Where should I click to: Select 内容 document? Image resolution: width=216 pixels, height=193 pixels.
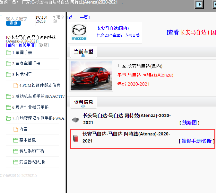click(23, 129)
